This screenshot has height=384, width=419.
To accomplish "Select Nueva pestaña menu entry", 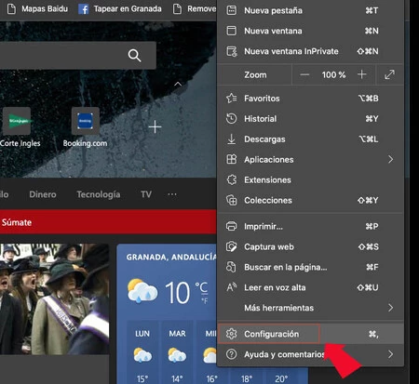I will point(310,10).
